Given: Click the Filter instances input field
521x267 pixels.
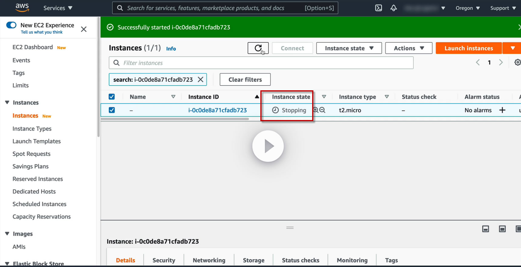Looking at the screenshot, I should 261,63.
